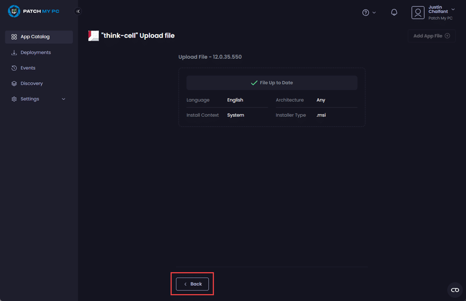
Task: Click the File Up to Date status banner
Action: [x=272, y=83]
